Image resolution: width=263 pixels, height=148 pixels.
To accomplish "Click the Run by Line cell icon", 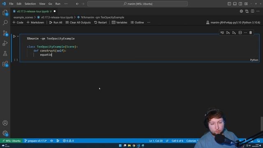I will pyautogui.click(x=222, y=32).
